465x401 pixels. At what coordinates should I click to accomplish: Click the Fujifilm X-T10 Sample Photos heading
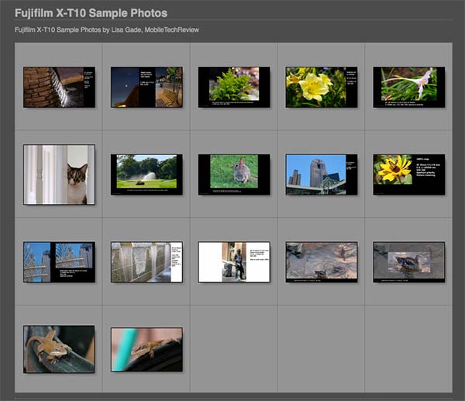click(91, 13)
